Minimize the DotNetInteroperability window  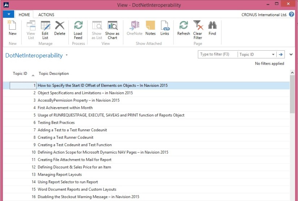[268, 4]
